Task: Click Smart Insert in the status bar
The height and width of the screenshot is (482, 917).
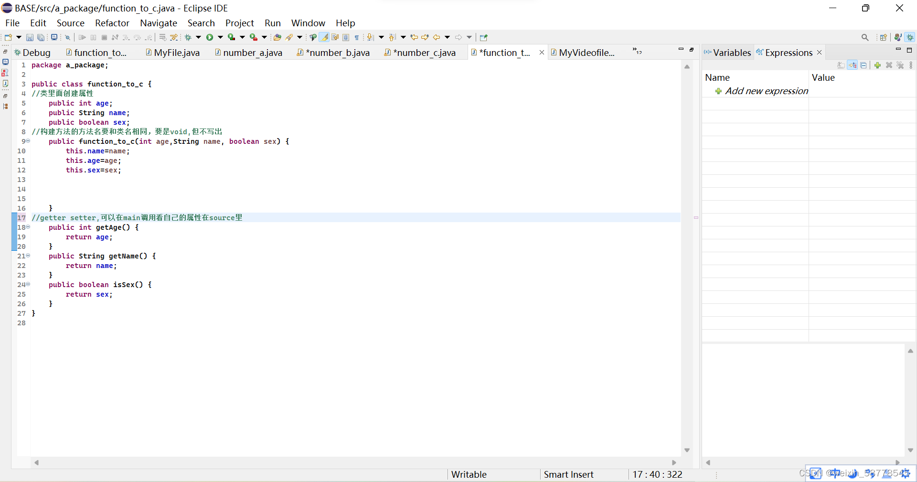Action: pos(568,474)
